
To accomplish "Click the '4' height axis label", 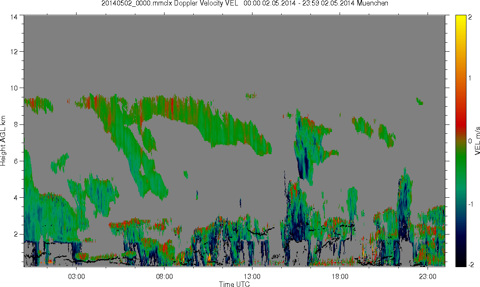I will [15, 198].
